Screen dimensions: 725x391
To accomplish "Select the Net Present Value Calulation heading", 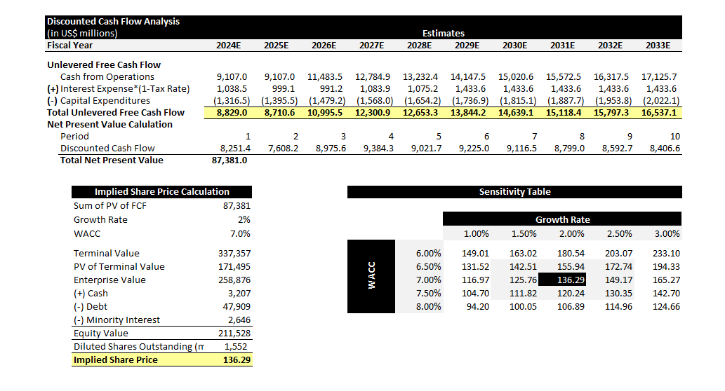I will pos(109,125).
